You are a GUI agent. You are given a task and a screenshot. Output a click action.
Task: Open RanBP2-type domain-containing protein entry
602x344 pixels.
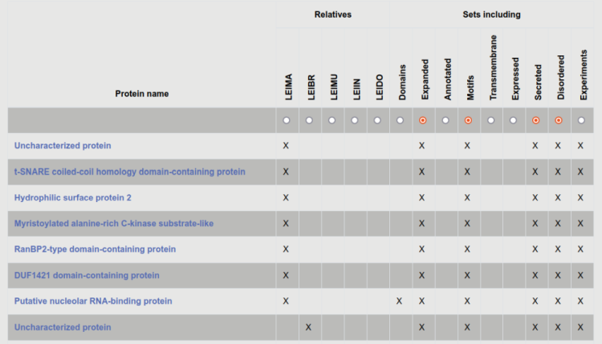pos(95,249)
